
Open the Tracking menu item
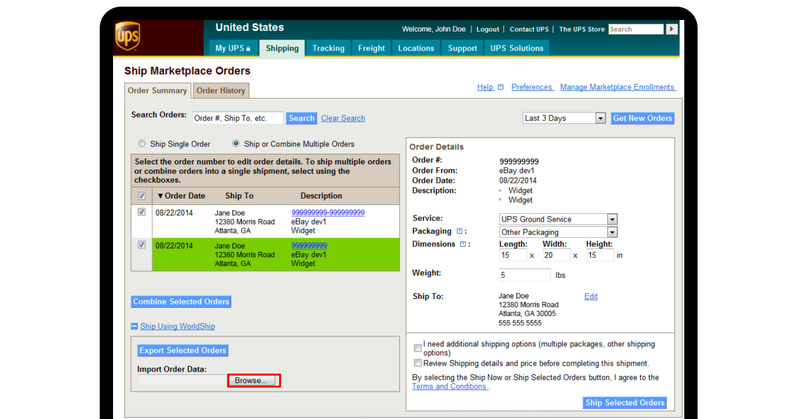(x=328, y=48)
